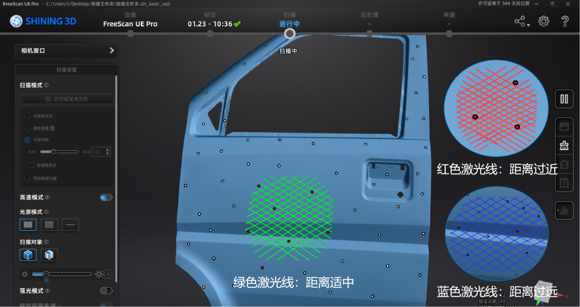
Task: Expand the 相机窗口 panel chevron
Action: (112, 50)
